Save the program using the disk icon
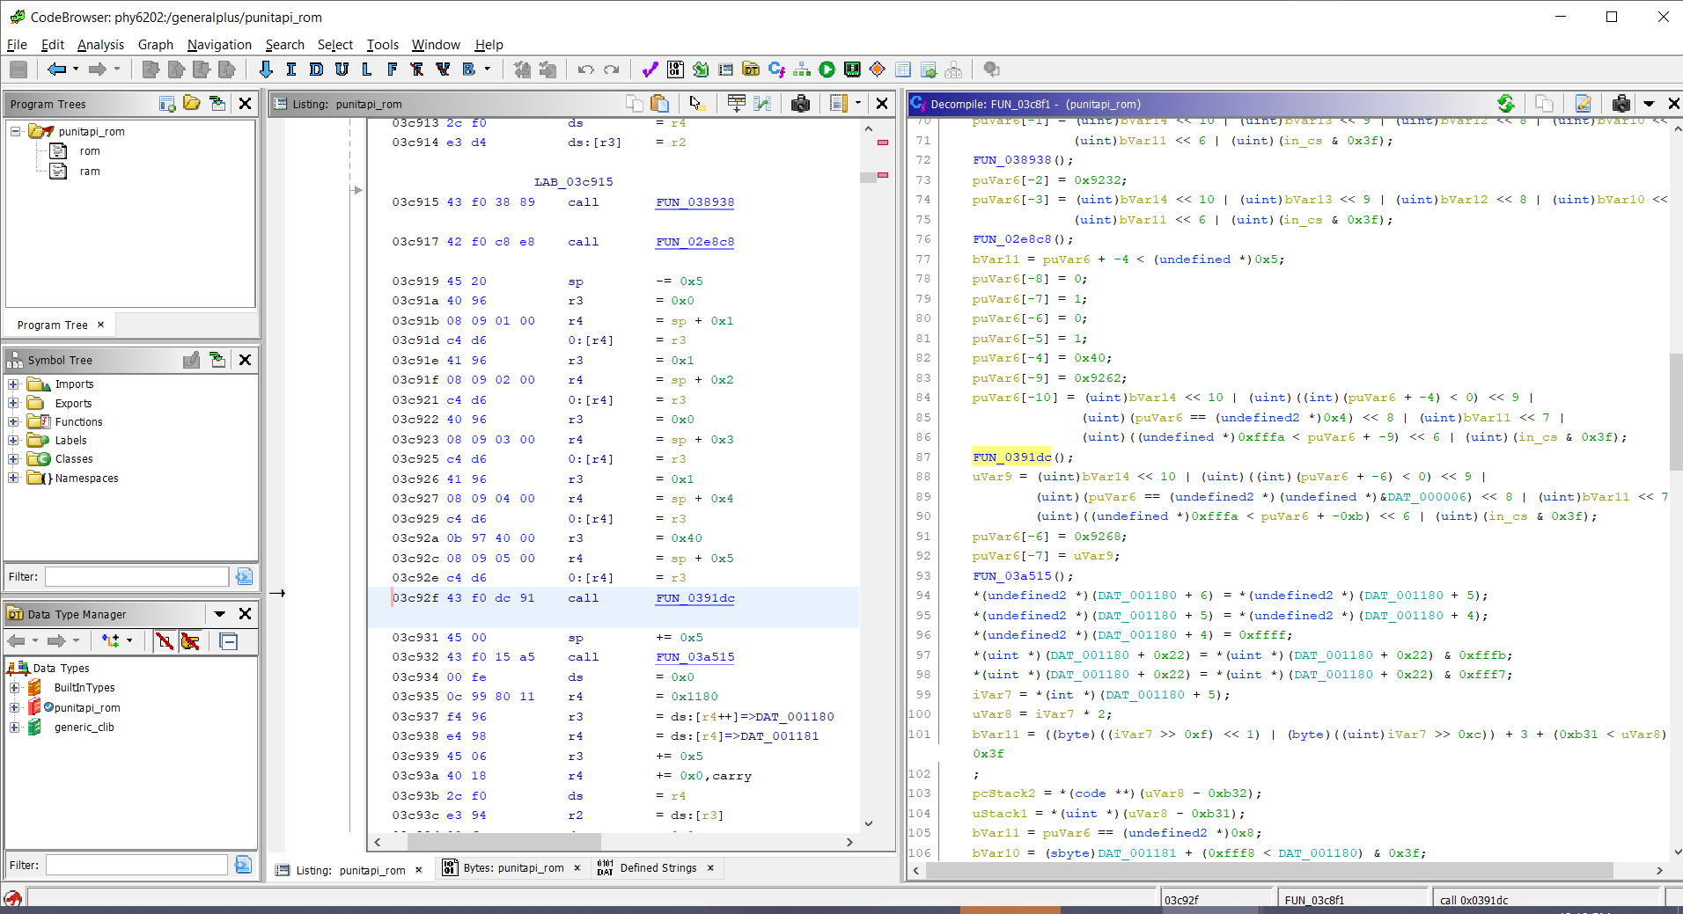 tap(18, 69)
